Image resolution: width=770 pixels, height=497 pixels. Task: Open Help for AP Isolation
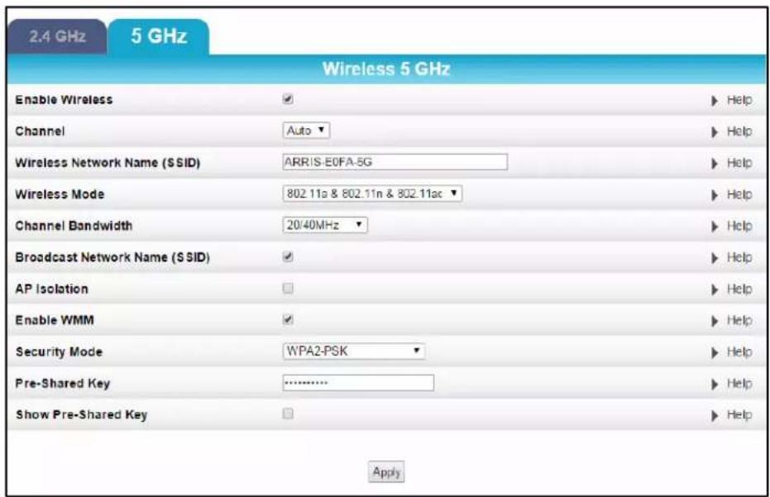[x=732, y=289]
